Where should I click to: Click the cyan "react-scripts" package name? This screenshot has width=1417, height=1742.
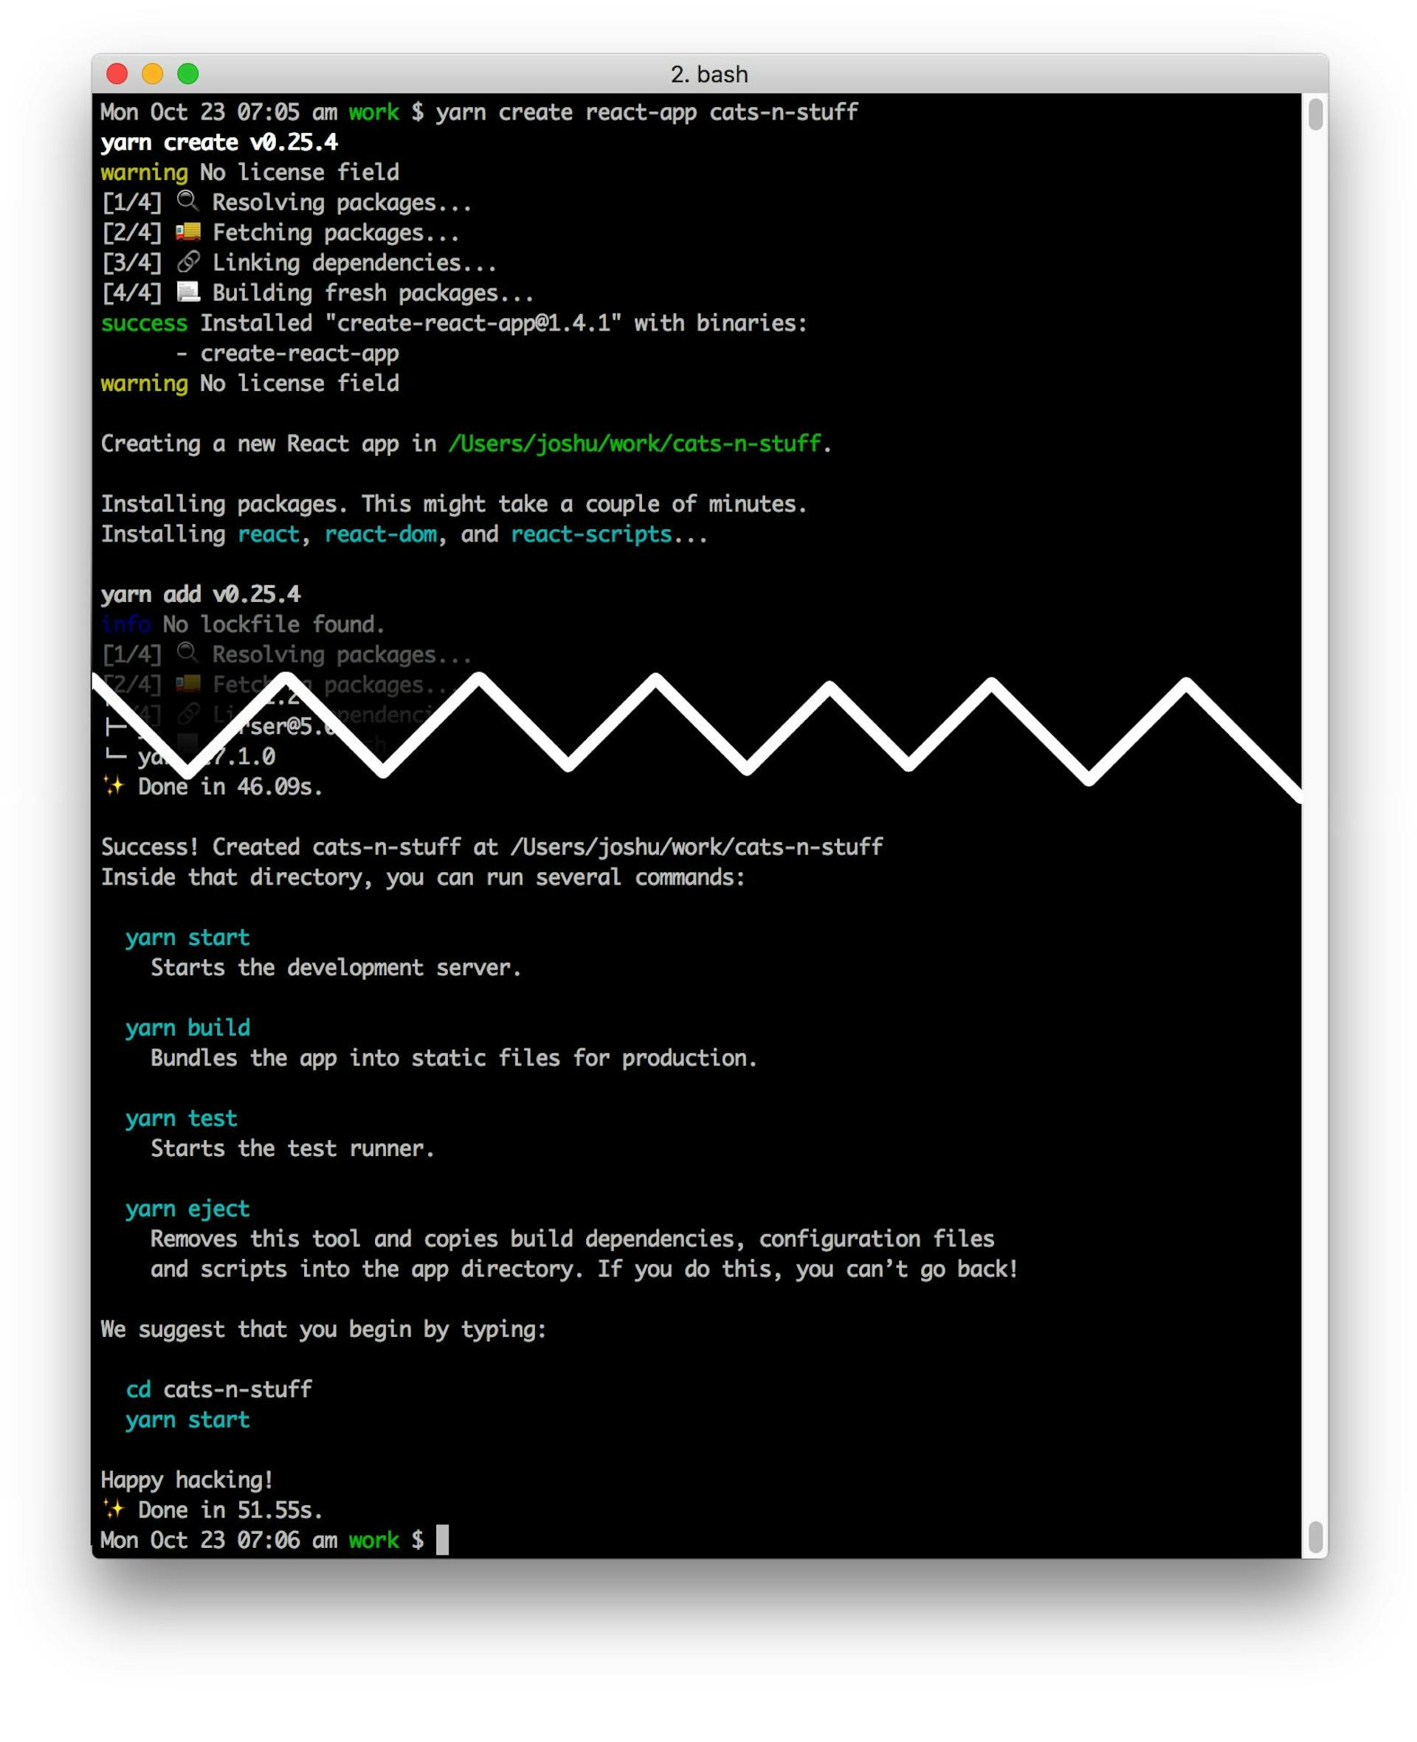tap(591, 533)
